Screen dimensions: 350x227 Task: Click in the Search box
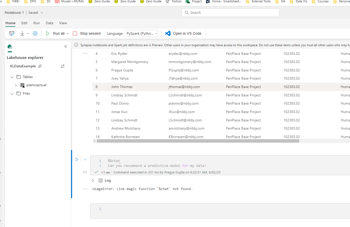[230, 12]
